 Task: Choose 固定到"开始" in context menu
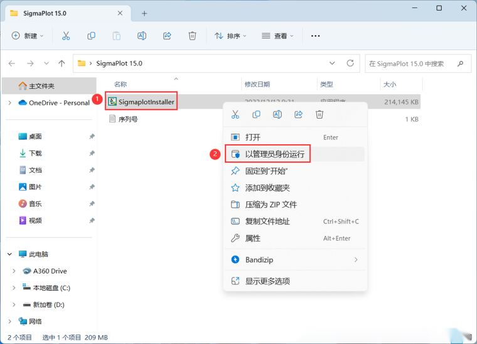(295, 171)
